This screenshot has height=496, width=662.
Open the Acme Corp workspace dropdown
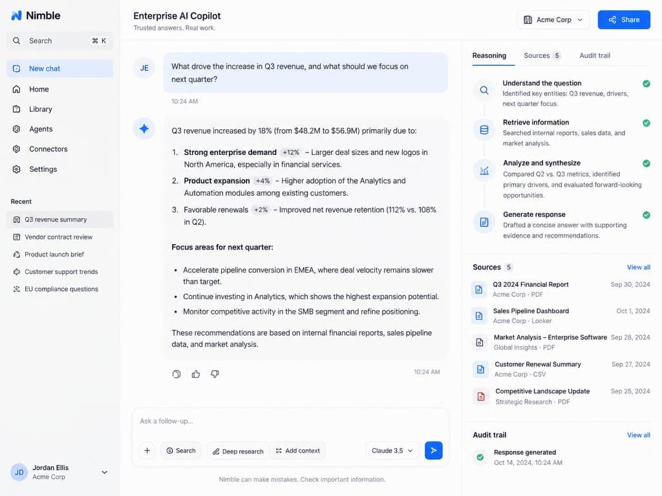(553, 20)
